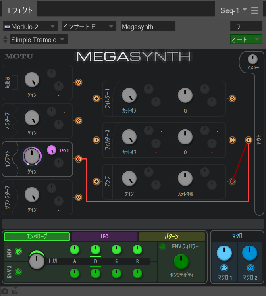
Task: Click the envelope trigger knob
Action: [37, 261]
